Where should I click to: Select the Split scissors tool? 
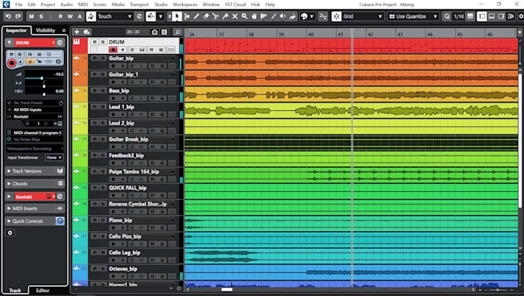click(x=216, y=16)
